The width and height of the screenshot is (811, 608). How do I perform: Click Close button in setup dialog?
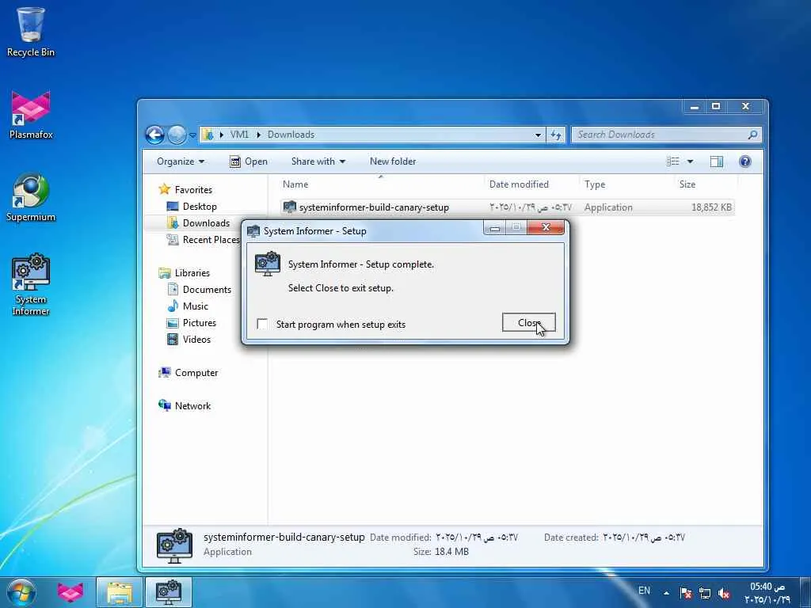click(x=528, y=323)
